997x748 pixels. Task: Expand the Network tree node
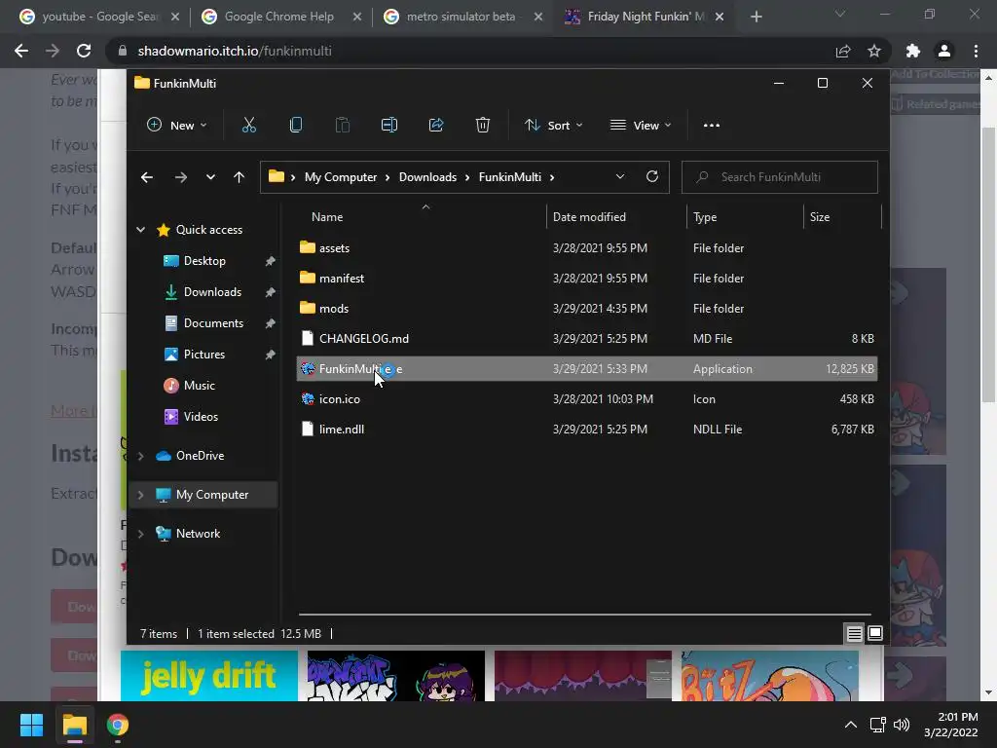tap(140, 534)
